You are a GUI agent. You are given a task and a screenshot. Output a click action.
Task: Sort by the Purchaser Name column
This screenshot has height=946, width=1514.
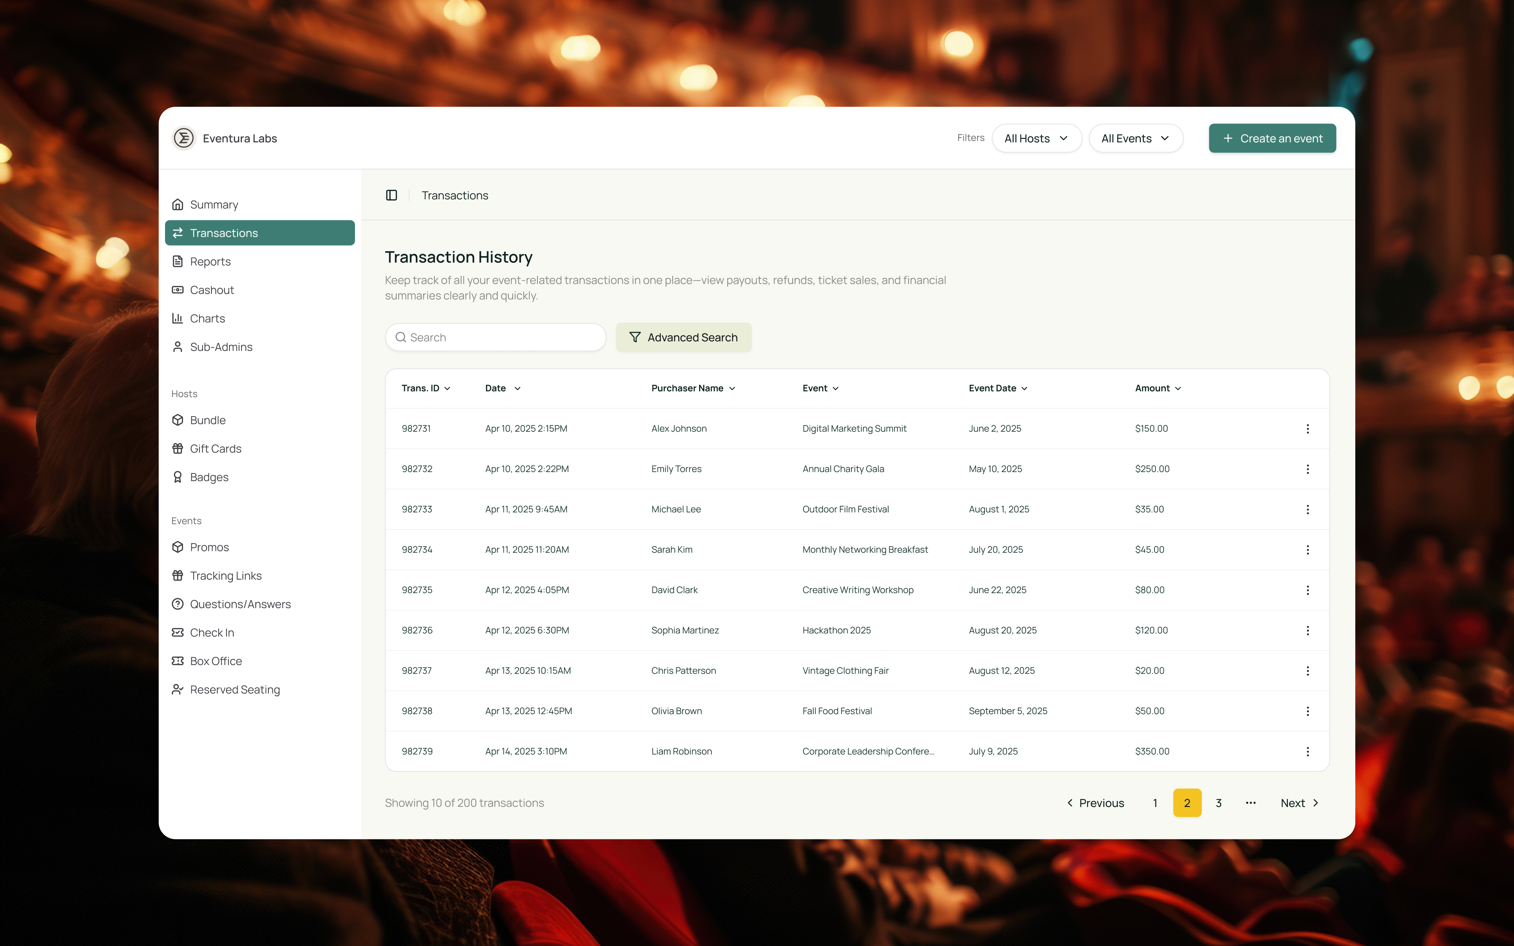click(x=693, y=388)
